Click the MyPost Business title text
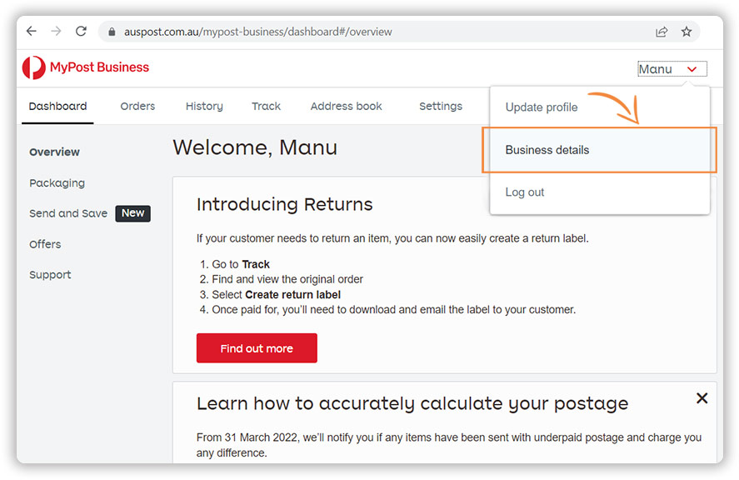Viewport: 739px width, 480px height. pos(99,67)
